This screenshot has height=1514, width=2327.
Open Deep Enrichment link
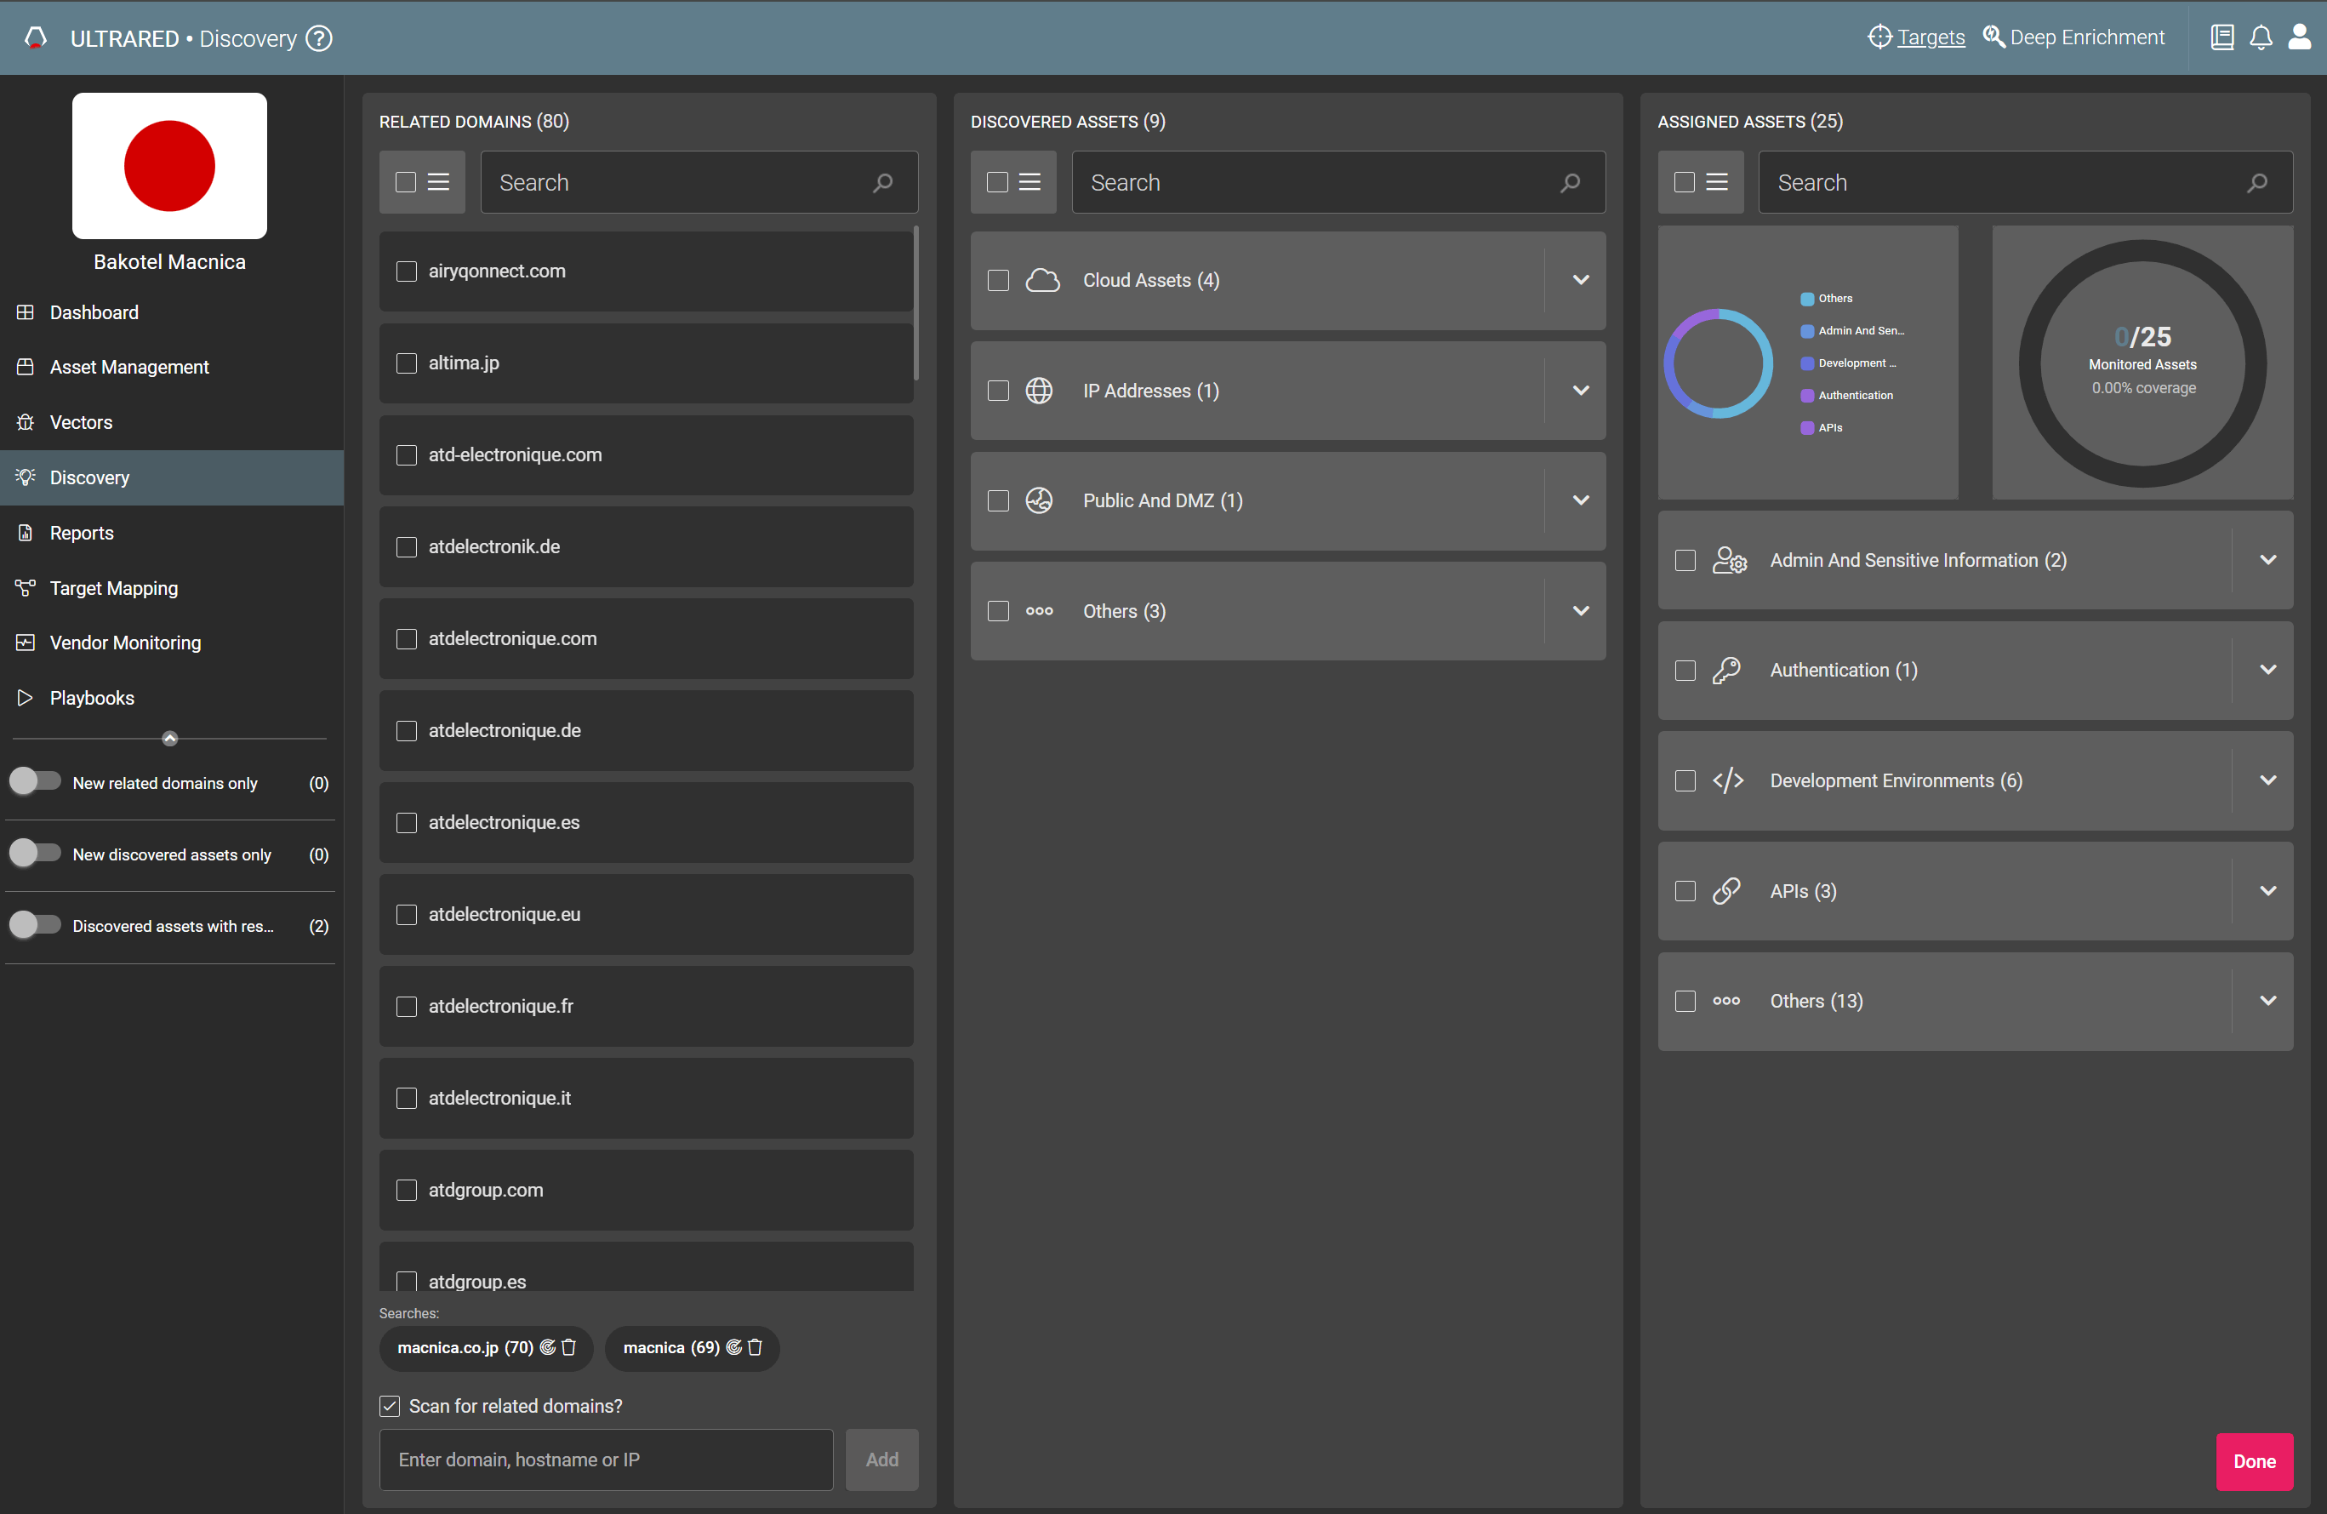[x=2086, y=37]
